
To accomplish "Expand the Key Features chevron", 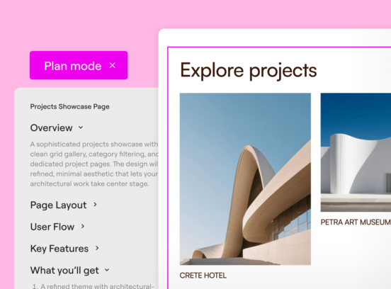I will (97, 248).
